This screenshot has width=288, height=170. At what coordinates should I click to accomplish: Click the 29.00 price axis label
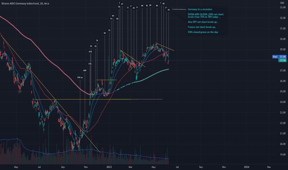283,49
